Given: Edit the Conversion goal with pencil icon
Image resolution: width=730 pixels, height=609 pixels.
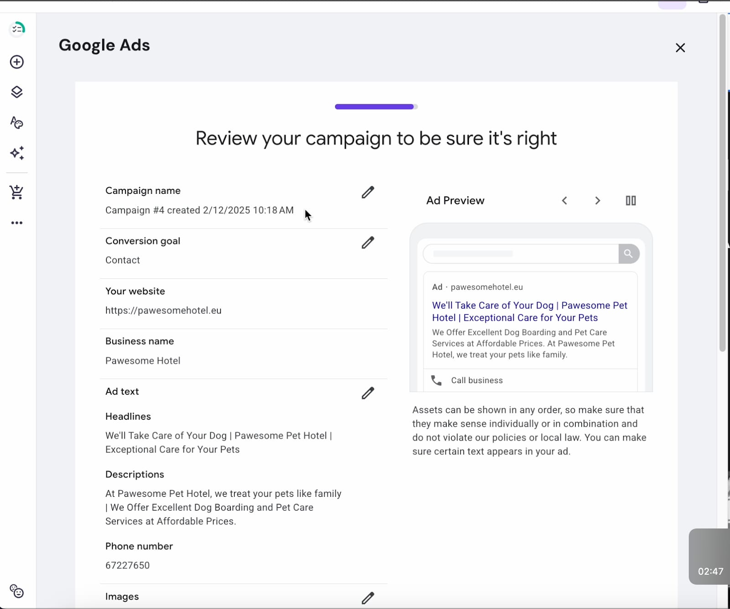Looking at the screenshot, I should click(368, 243).
